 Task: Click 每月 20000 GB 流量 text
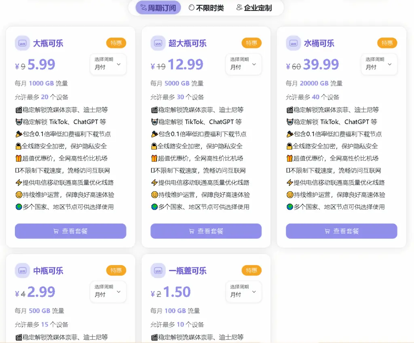coord(314,83)
